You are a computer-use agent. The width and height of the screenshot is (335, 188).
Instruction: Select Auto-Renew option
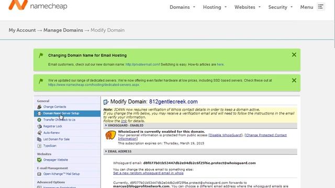(x=51, y=133)
